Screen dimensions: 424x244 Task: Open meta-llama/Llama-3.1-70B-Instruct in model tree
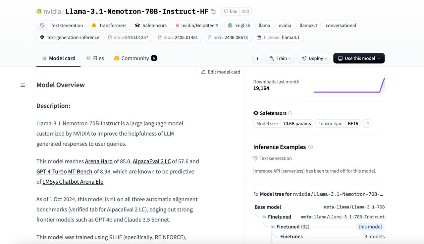click(343, 217)
